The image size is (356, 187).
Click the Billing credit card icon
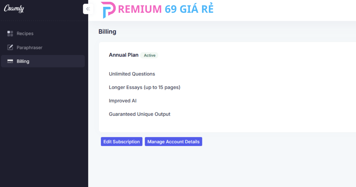point(10,61)
